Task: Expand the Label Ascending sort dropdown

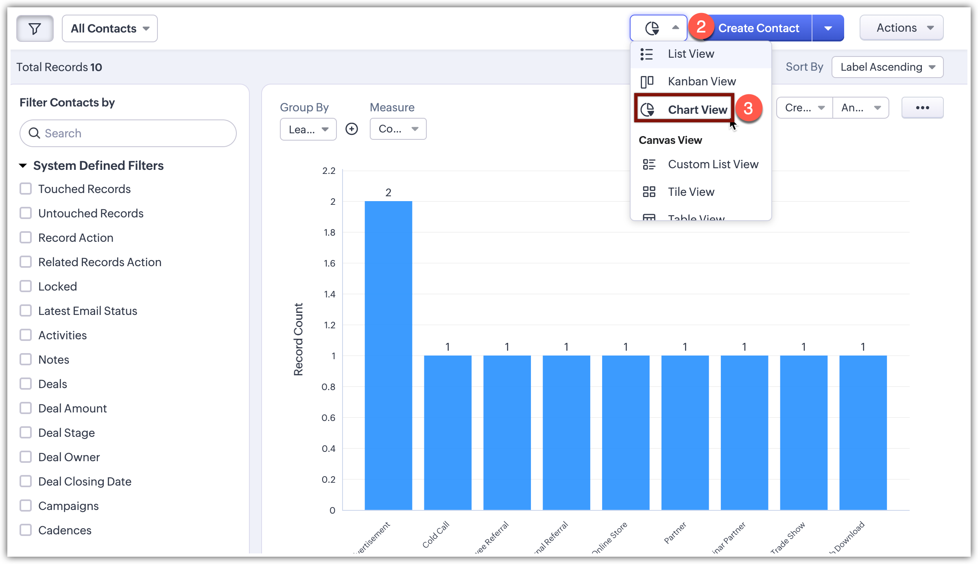Action: click(887, 67)
